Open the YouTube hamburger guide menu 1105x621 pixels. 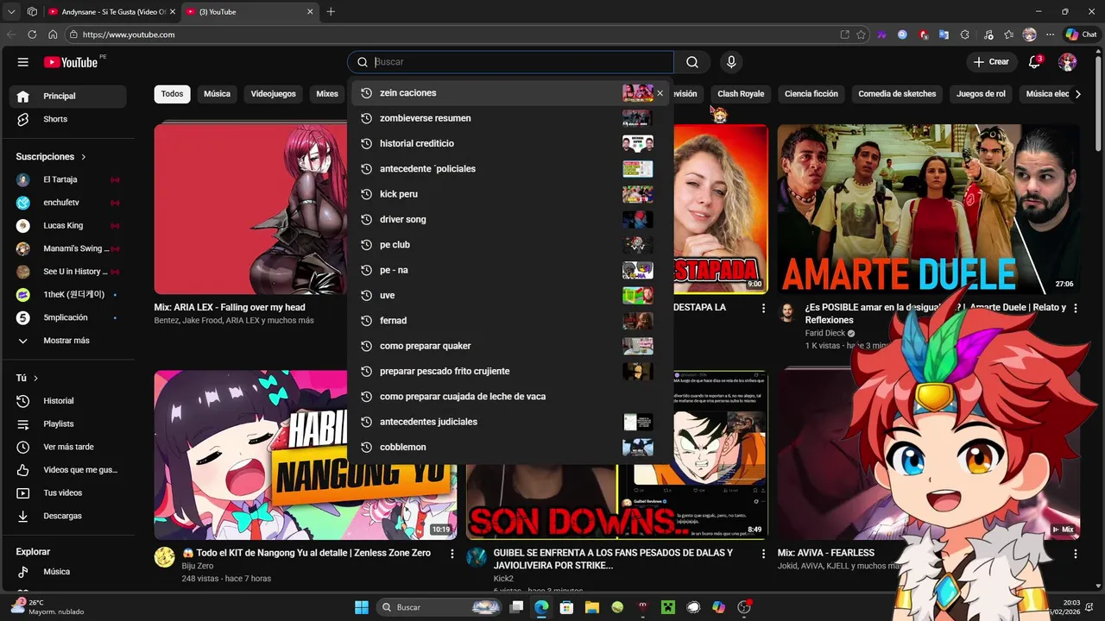click(23, 62)
